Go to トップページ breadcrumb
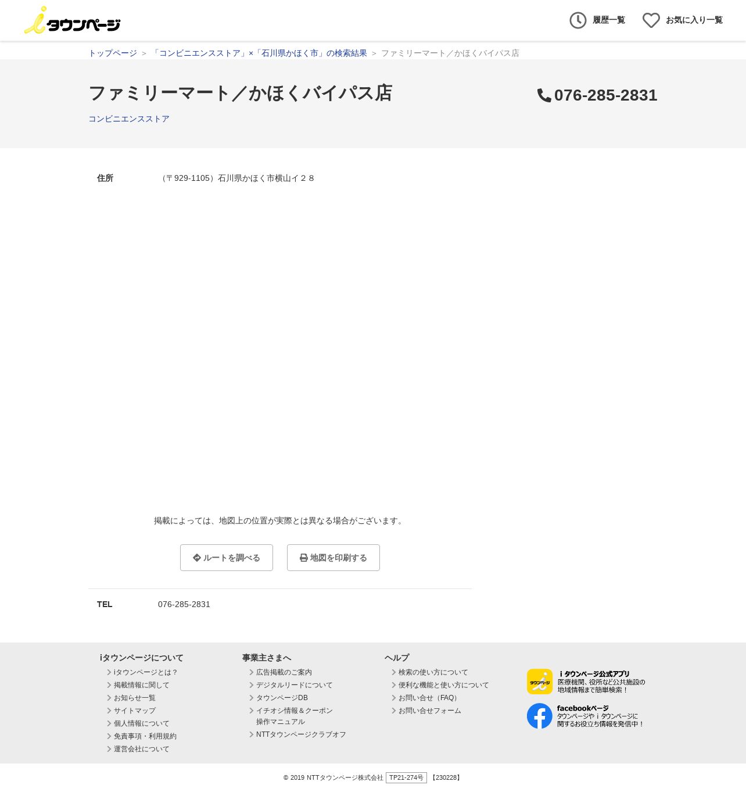 113,53
